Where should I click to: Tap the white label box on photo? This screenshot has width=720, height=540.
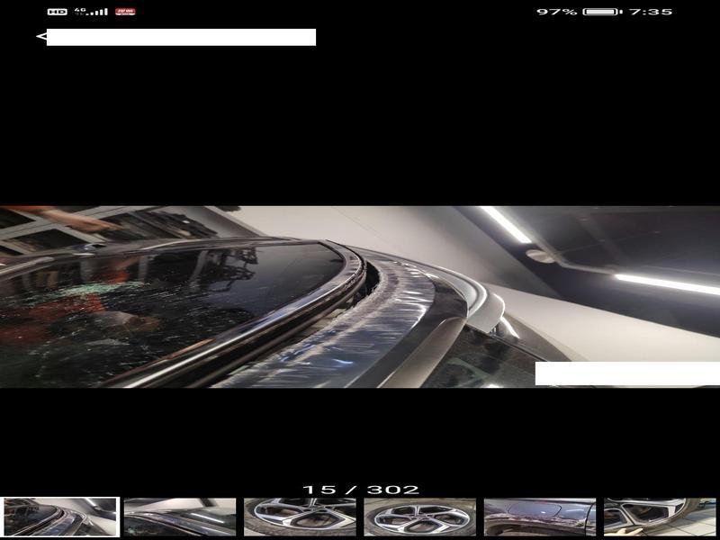pyautogui.click(x=626, y=373)
